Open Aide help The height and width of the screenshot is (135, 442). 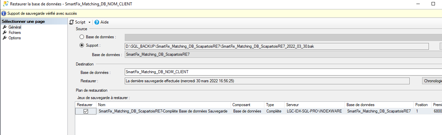tap(101, 22)
